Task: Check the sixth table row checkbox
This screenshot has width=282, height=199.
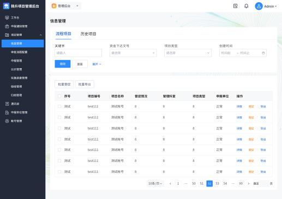Action: (x=59, y=161)
